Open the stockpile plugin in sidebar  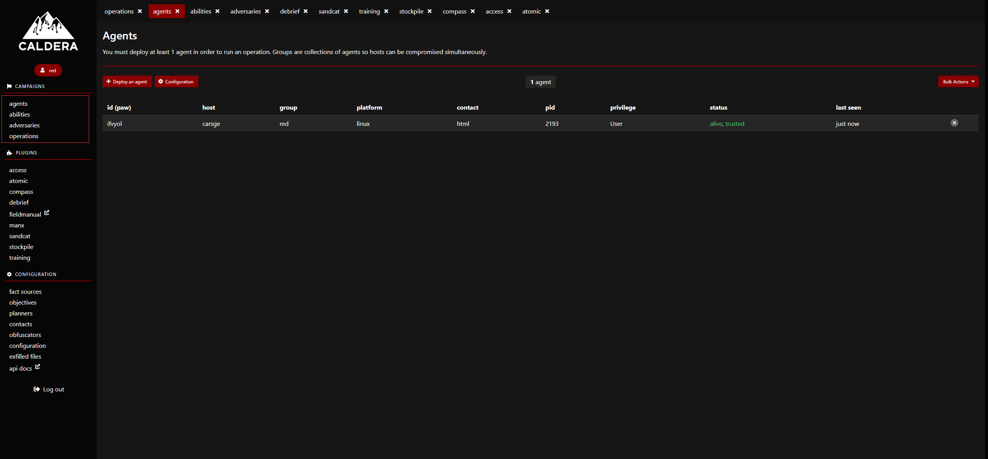(21, 247)
